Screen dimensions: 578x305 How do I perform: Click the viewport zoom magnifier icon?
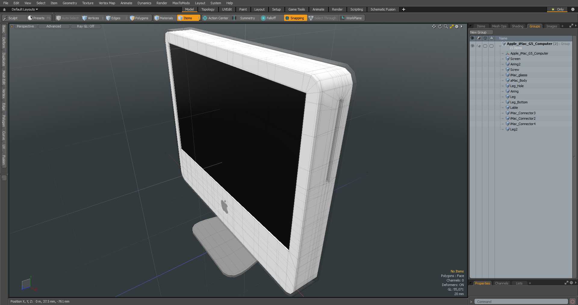(446, 27)
